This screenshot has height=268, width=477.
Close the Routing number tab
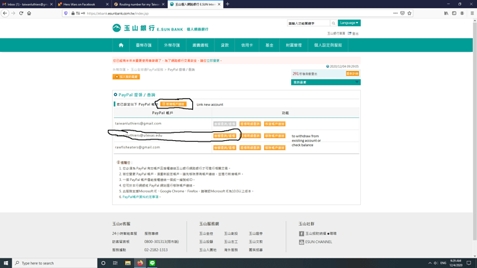[x=163, y=4]
